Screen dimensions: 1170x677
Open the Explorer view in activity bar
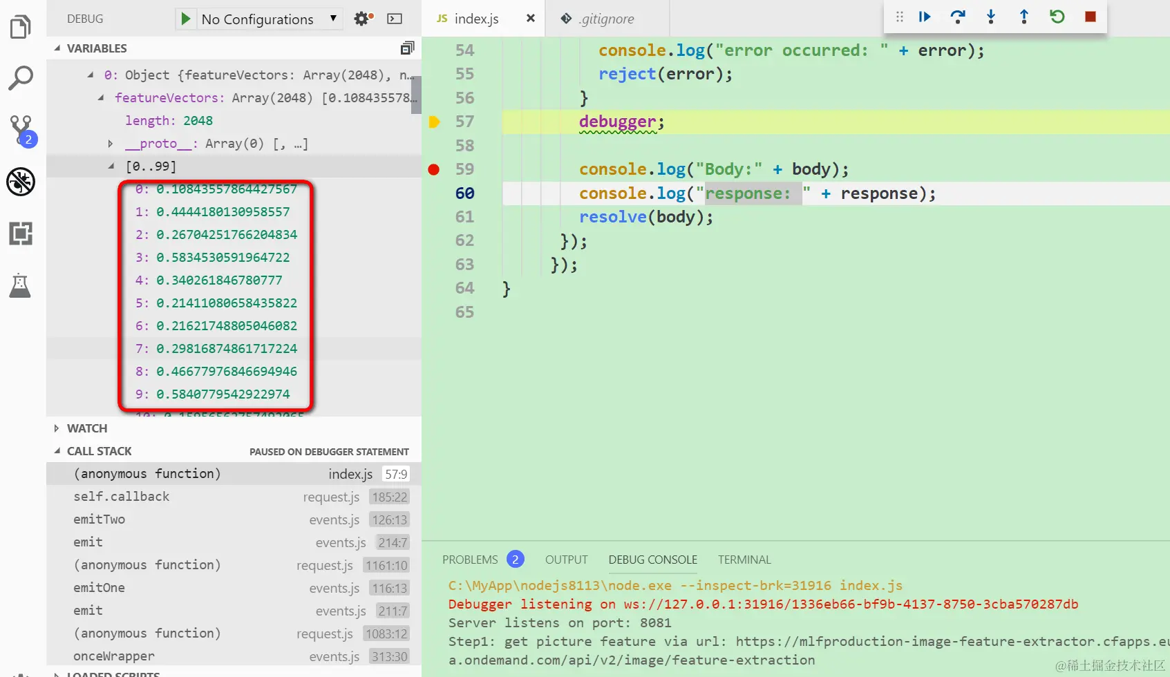point(21,27)
